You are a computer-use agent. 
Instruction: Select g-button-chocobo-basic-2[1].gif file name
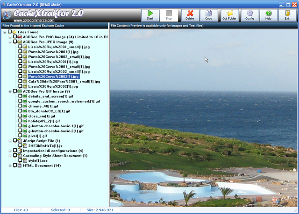coord(56,131)
